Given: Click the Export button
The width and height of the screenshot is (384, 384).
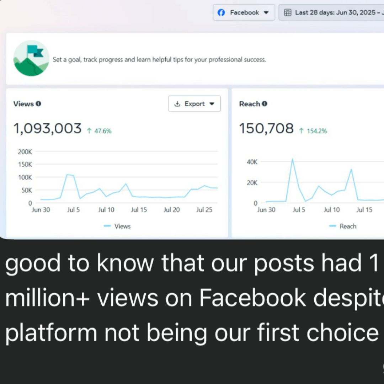Looking at the screenshot, I should pos(194,104).
